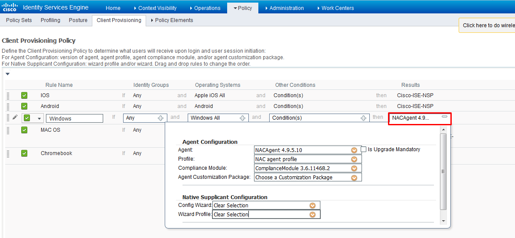Toggle the Chromebook rule enabled checkbox

[x=24, y=153]
